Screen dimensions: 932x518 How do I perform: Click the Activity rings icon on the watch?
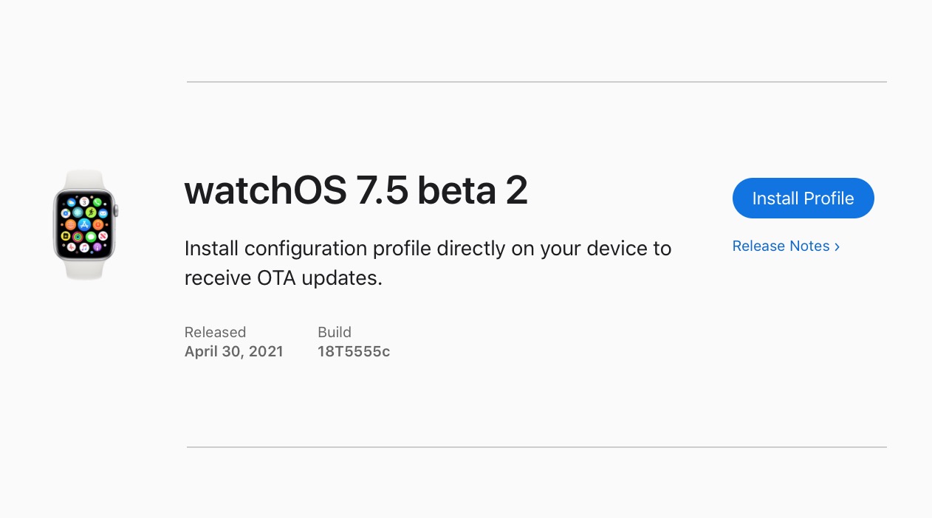[x=78, y=237]
